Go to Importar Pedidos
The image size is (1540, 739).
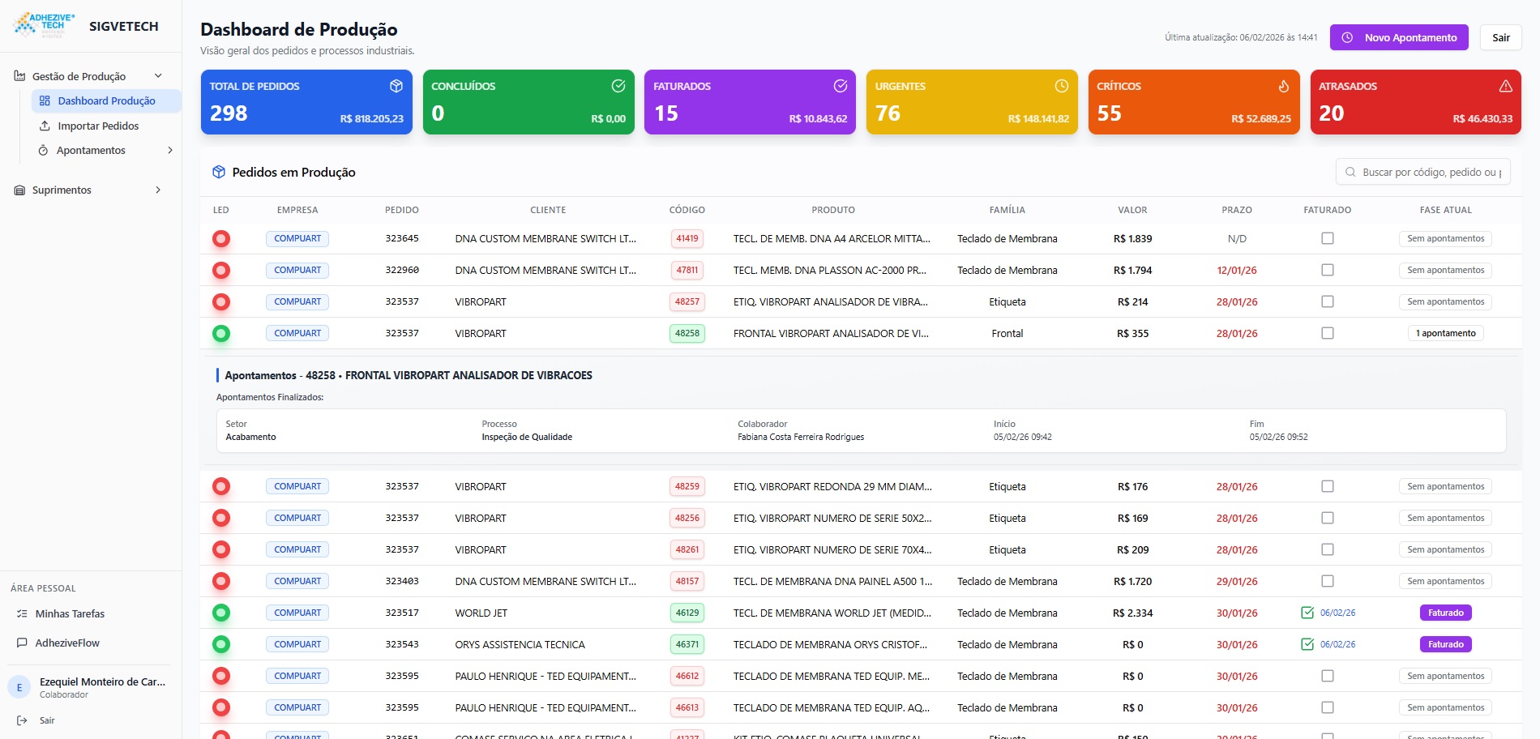click(x=98, y=126)
